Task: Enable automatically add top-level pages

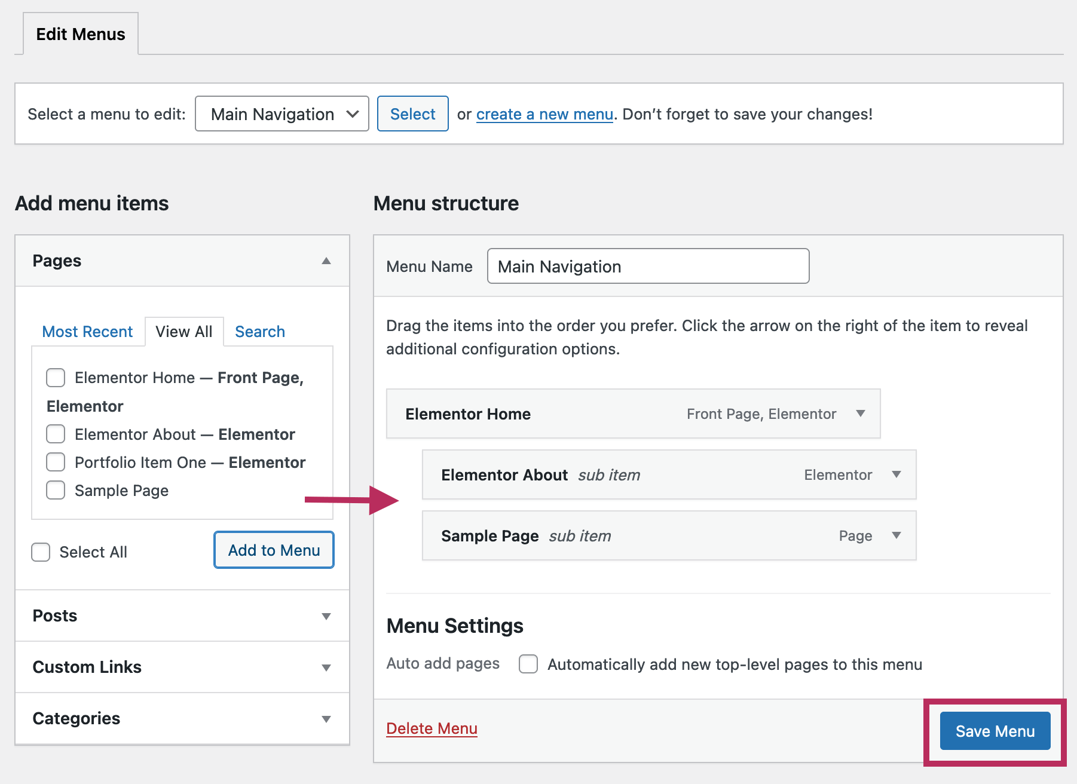Action: [528, 664]
